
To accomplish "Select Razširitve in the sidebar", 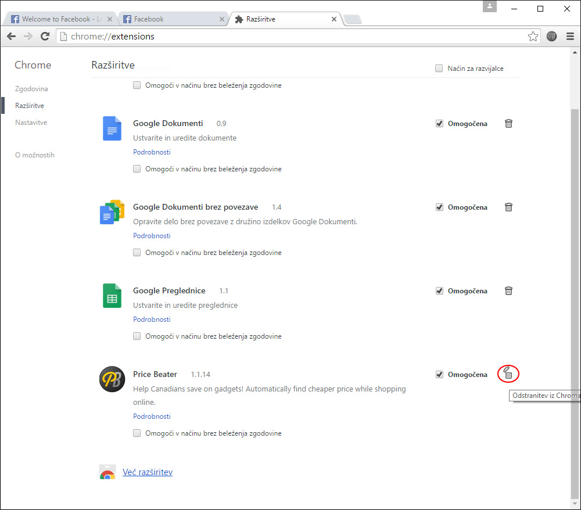I will 30,106.
